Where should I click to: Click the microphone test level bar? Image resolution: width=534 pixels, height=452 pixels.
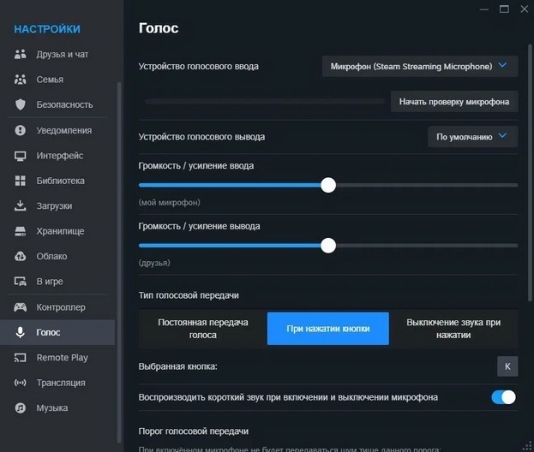tap(265, 101)
